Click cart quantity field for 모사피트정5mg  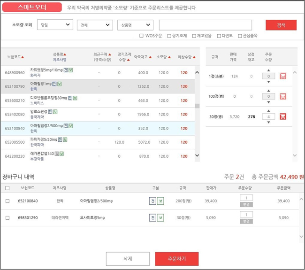[x=246, y=215]
